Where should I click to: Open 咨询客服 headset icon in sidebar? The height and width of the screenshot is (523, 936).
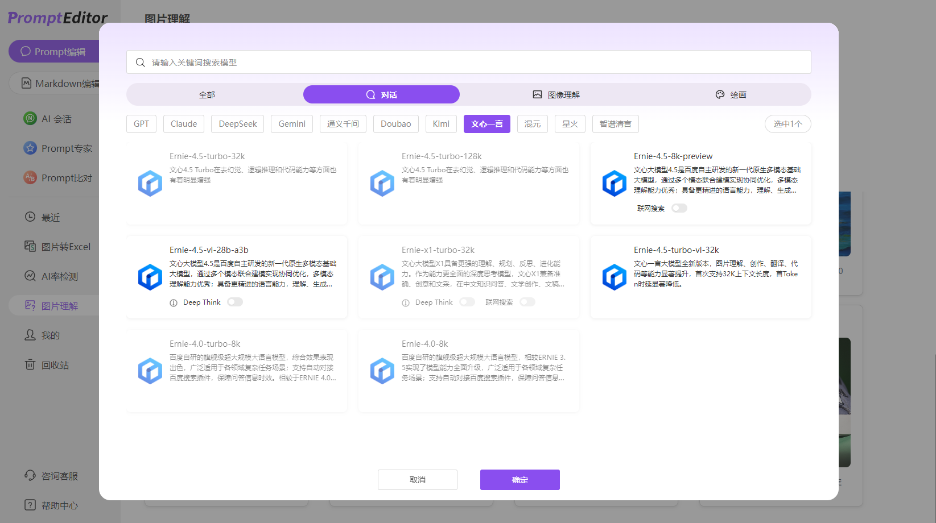(x=30, y=476)
